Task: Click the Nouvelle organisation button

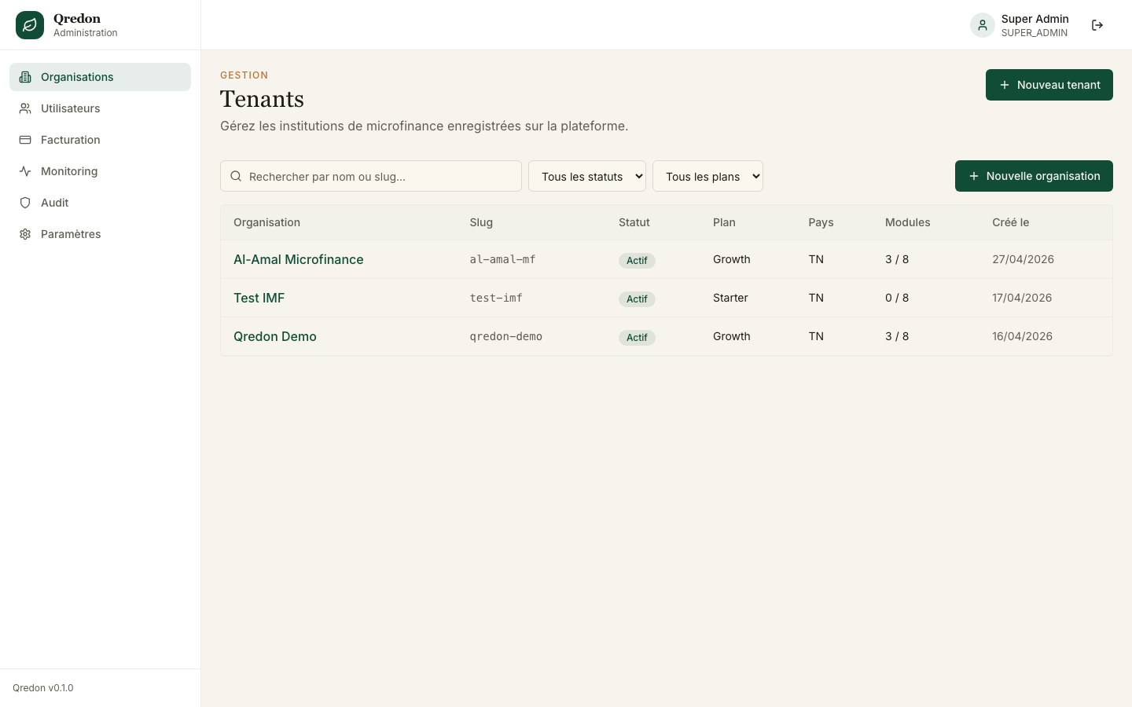Action: click(x=1034, y=176)
